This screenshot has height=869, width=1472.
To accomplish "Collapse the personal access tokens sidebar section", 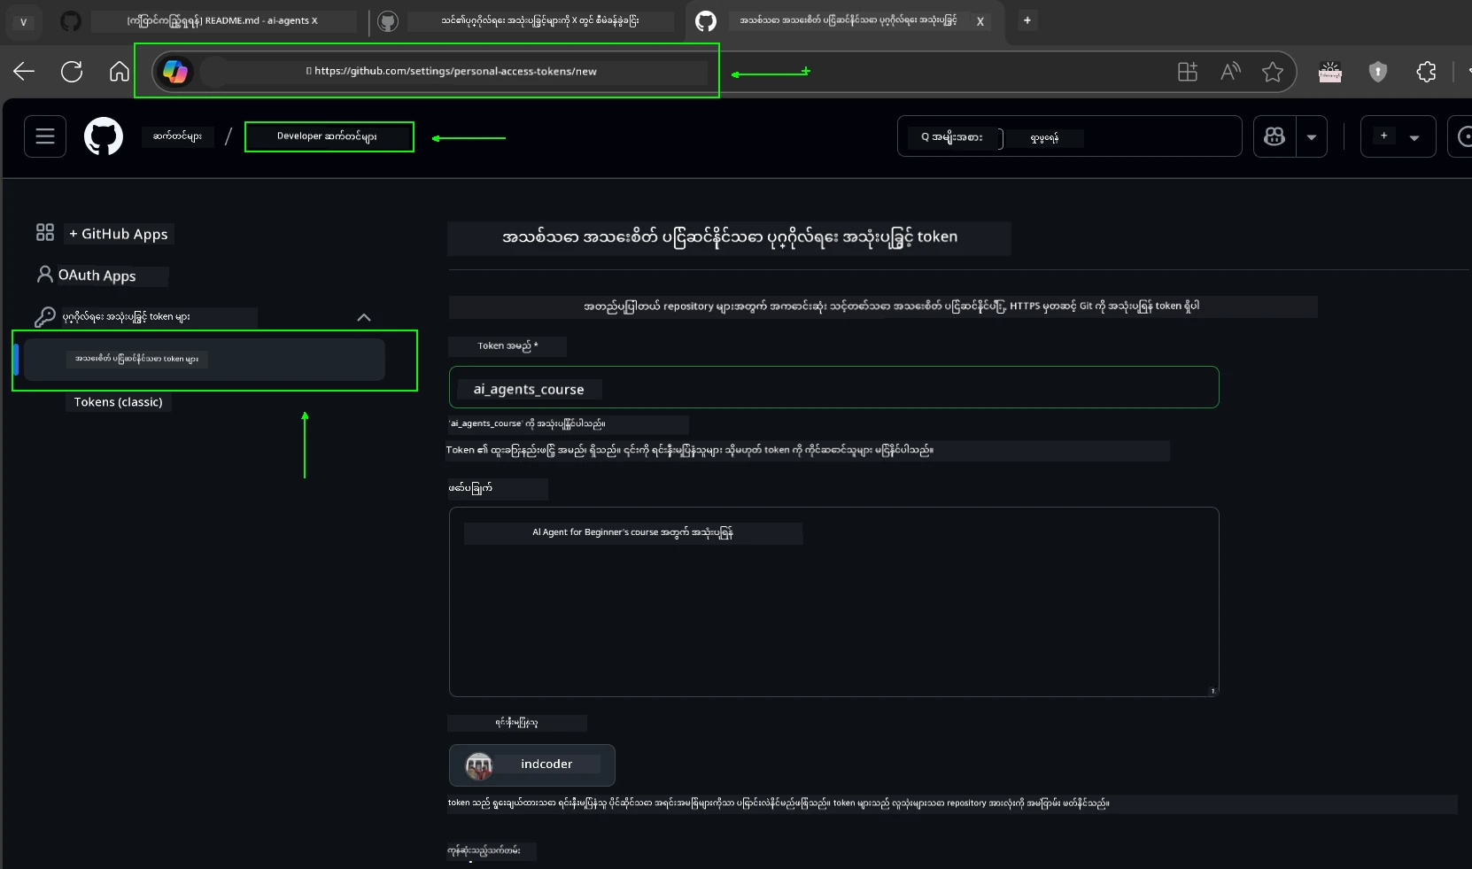I will 364,318.
